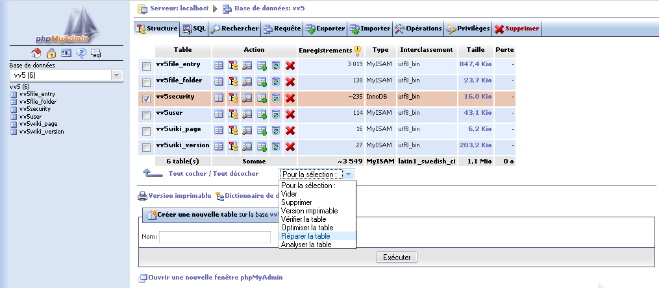The height and width of the screenshot is (288, 659).
Task: Open the Opérations tab
Action: (x=419, y=29)
